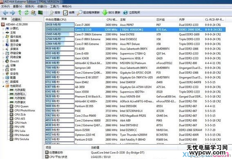Expand the 多媒体 tree node
The height and width of the screenshot is (159, 232).
pos(3,49)
